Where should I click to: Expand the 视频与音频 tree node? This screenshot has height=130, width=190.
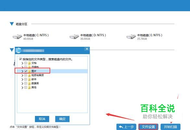tap(22, 75)
